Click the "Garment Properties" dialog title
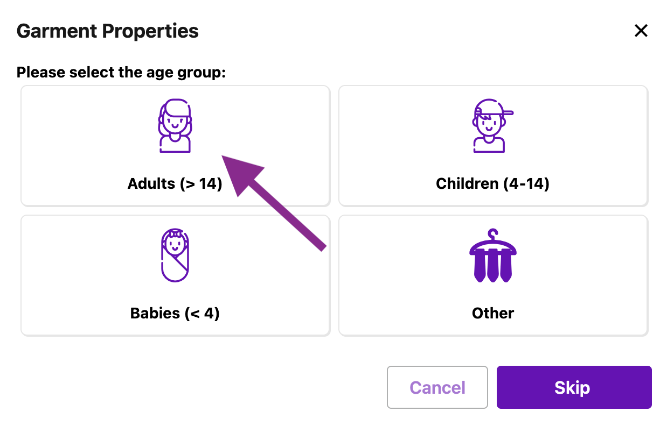 107,31
